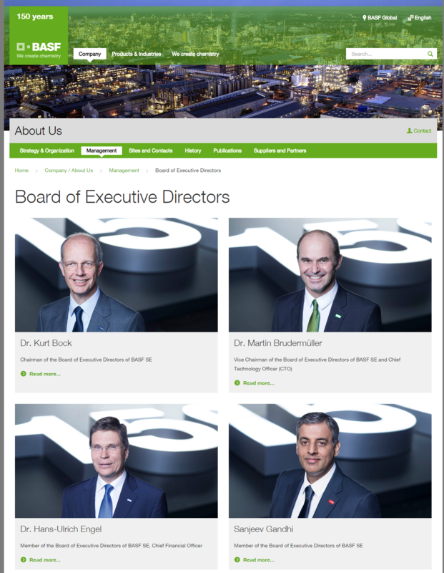
Task: Click the arrow icon under Sanjeev Gandhi's description
Action: click(237, 560)
